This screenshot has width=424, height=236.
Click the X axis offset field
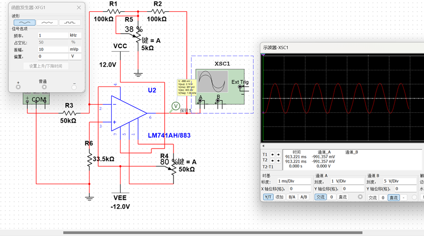[299, 189]
